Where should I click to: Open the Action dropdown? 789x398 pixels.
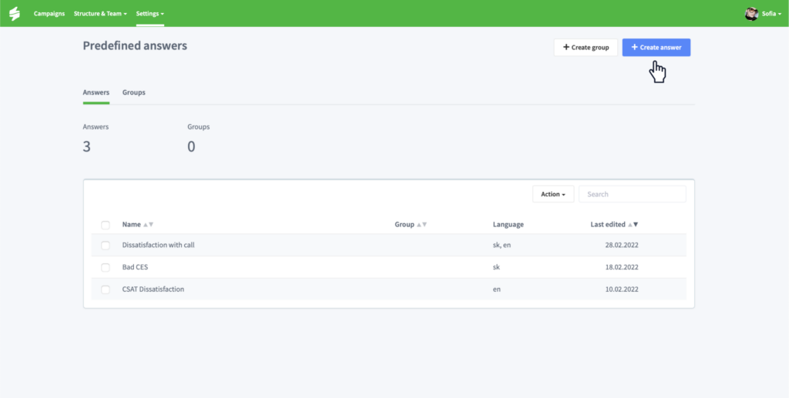[x=553, y=194]
